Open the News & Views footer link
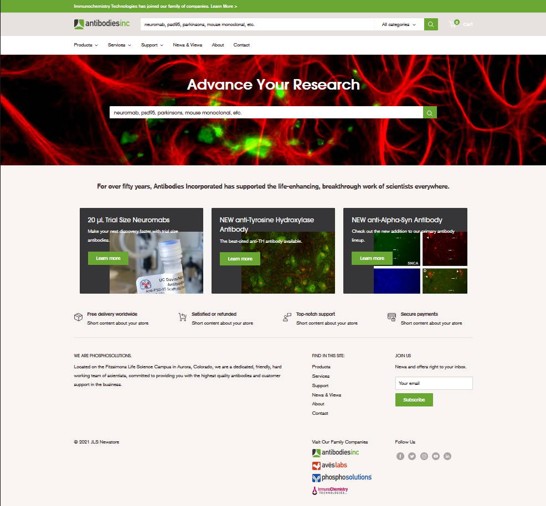Image resolution: width=546 pixels, height=506 pixels. pyautogui.click(x=327, y=395)
